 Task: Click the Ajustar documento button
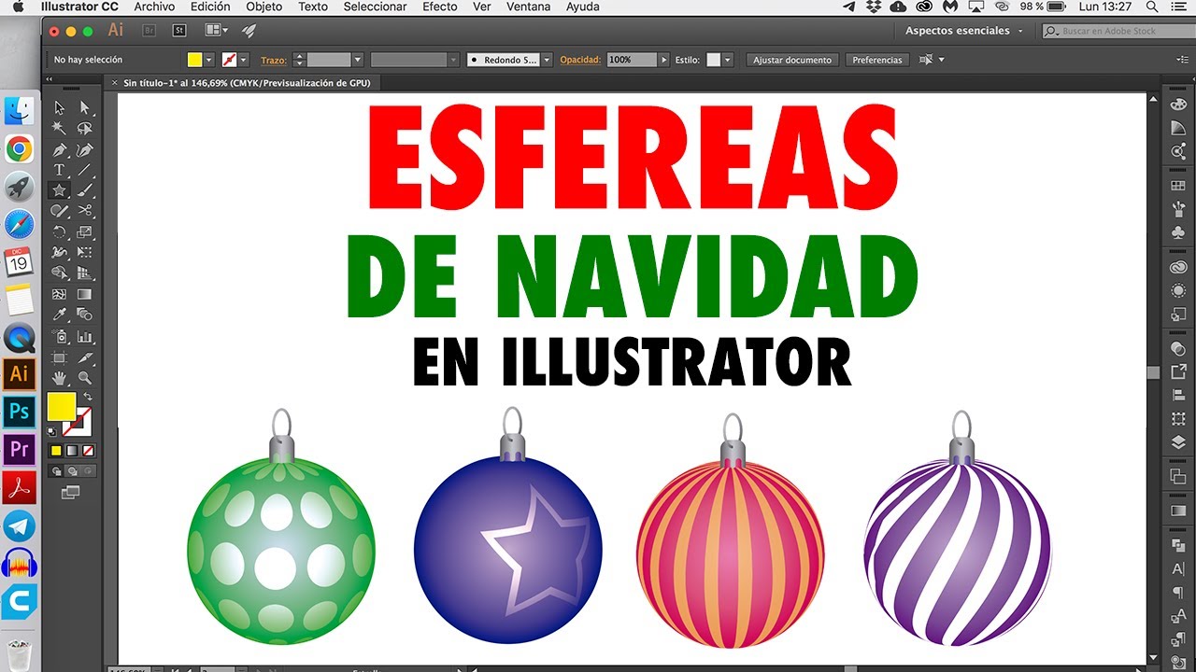pos(792,60)
